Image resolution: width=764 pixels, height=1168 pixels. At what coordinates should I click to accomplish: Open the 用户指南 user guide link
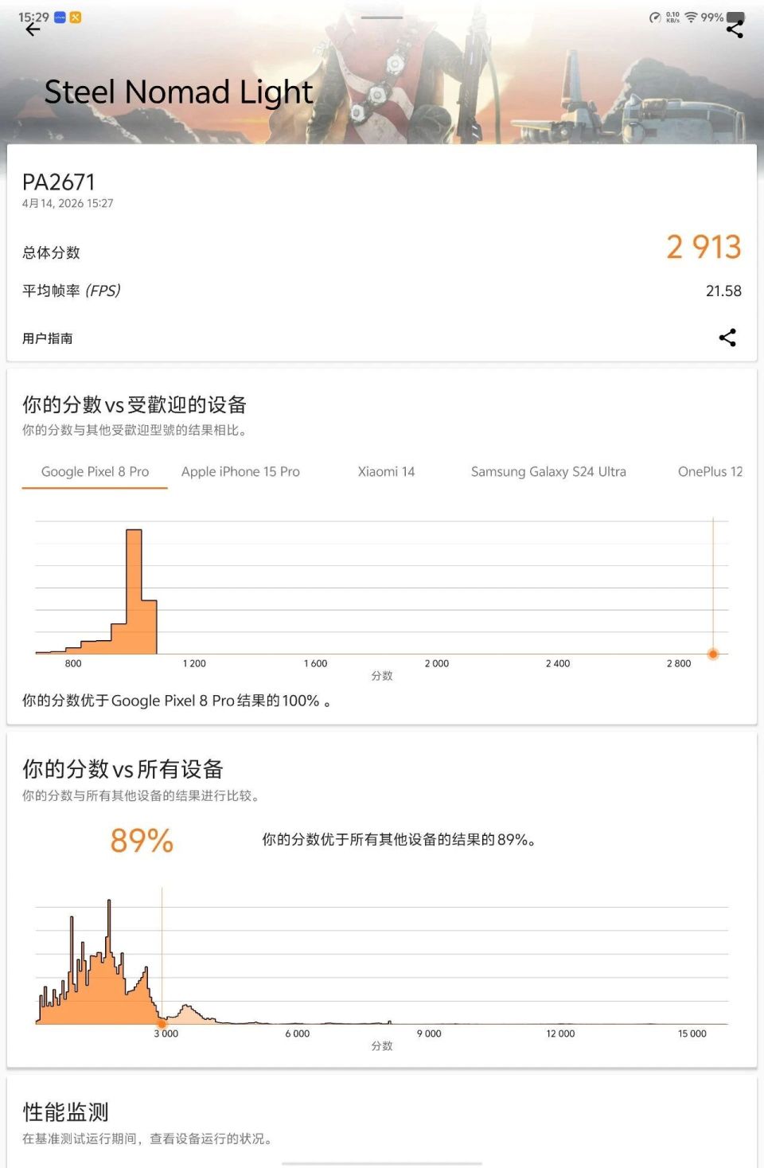pos(48,338)
